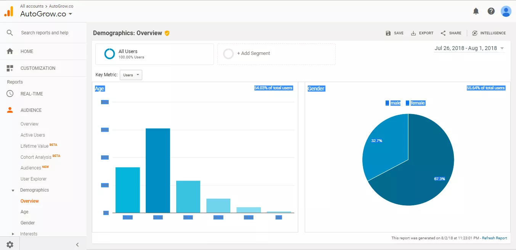Open the Intelligence panel icon

pos(475,33)
